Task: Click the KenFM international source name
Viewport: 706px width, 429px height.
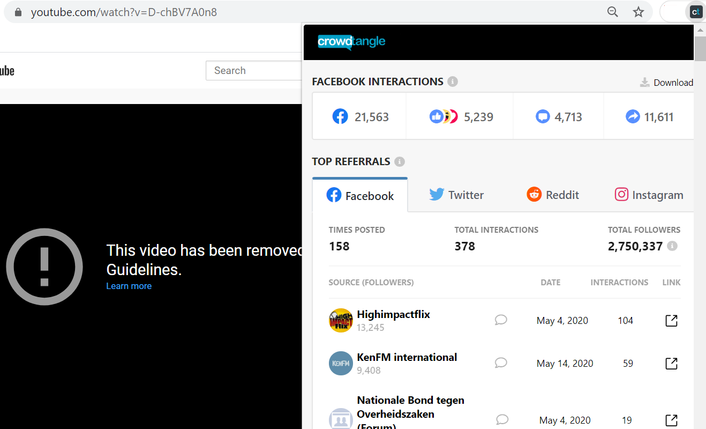Action: 407,357
